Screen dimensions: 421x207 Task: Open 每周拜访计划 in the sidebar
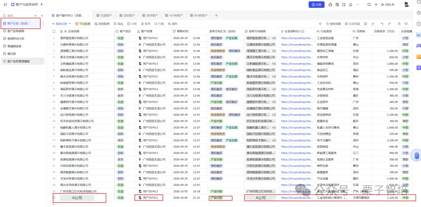pos(23,39)
